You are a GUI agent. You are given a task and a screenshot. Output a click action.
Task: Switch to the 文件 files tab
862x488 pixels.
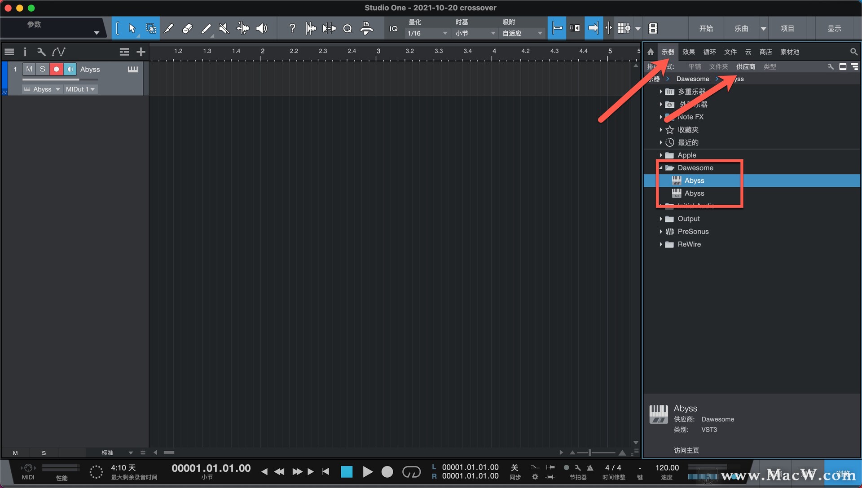pos(730,52)
